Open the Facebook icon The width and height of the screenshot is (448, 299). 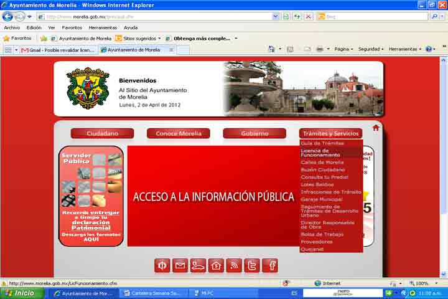click(x=270, y=265)
